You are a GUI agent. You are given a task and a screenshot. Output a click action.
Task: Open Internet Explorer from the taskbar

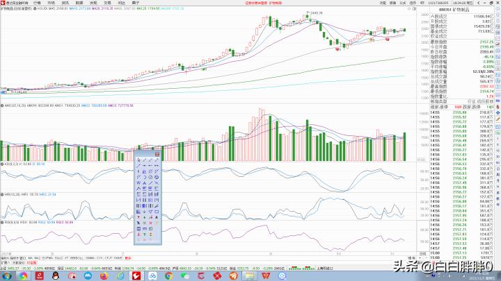[120, 275]
